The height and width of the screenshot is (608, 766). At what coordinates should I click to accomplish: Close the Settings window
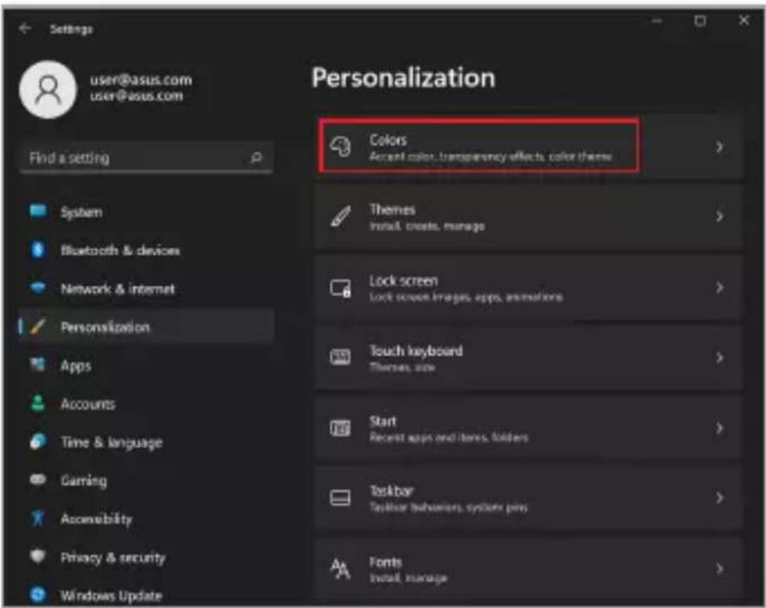click(744, 21)
